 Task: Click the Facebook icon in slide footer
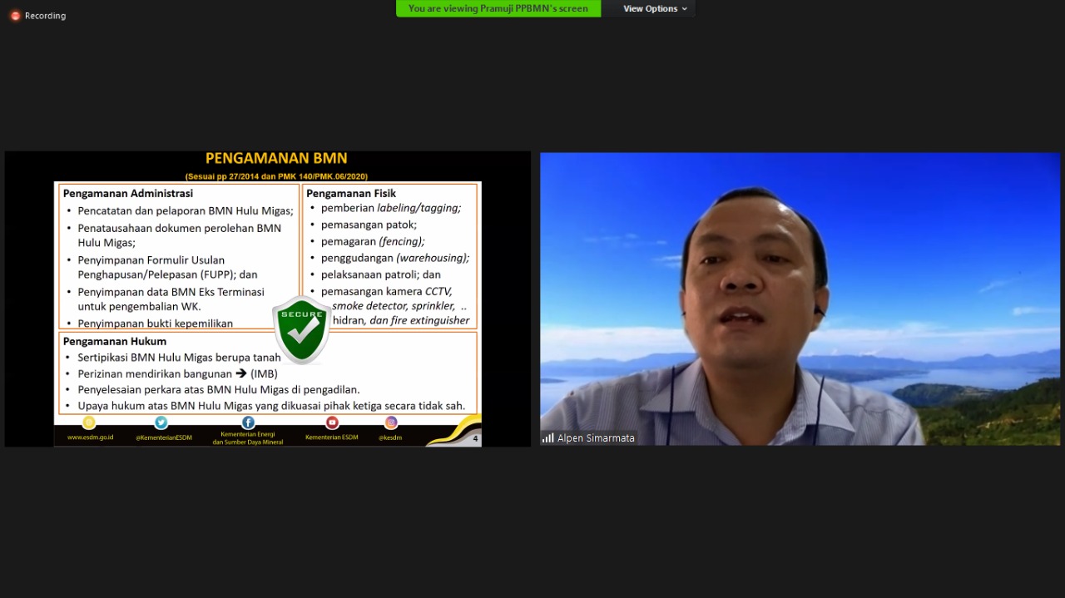click(x=248, y=423)
